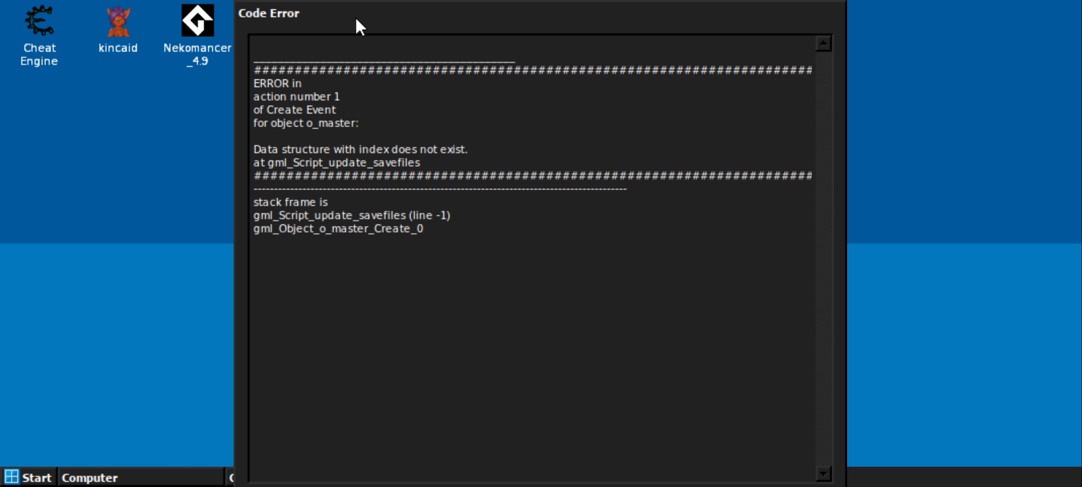Click 'gml_Script_update_savefiles (line -1)' stack line
This screenshot has height=487, width=1082.
(352, 216)
